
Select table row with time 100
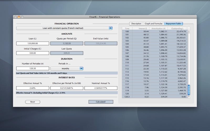click(x=155, y=31)
